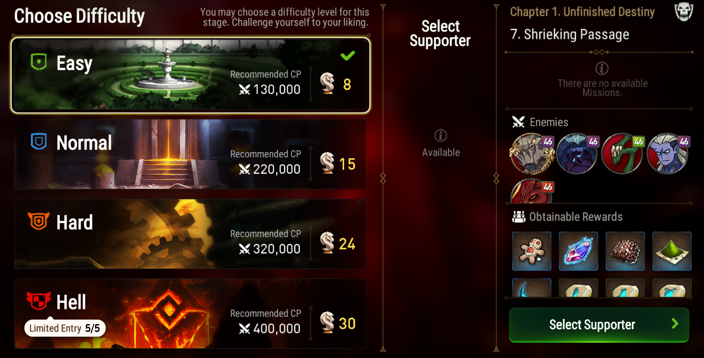This screenshot has width=704, height=358.
Task: Choose the Normal difficulty level
Action: [x=190, y=154]
